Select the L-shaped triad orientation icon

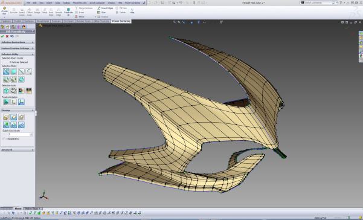click(x=14, y=102)
